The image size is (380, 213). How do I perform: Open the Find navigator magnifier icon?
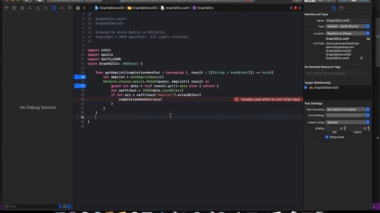point(30,8)
